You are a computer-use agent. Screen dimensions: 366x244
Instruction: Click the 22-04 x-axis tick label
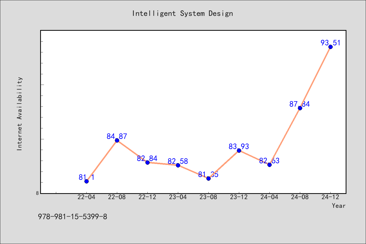click(x=86, y=197)
